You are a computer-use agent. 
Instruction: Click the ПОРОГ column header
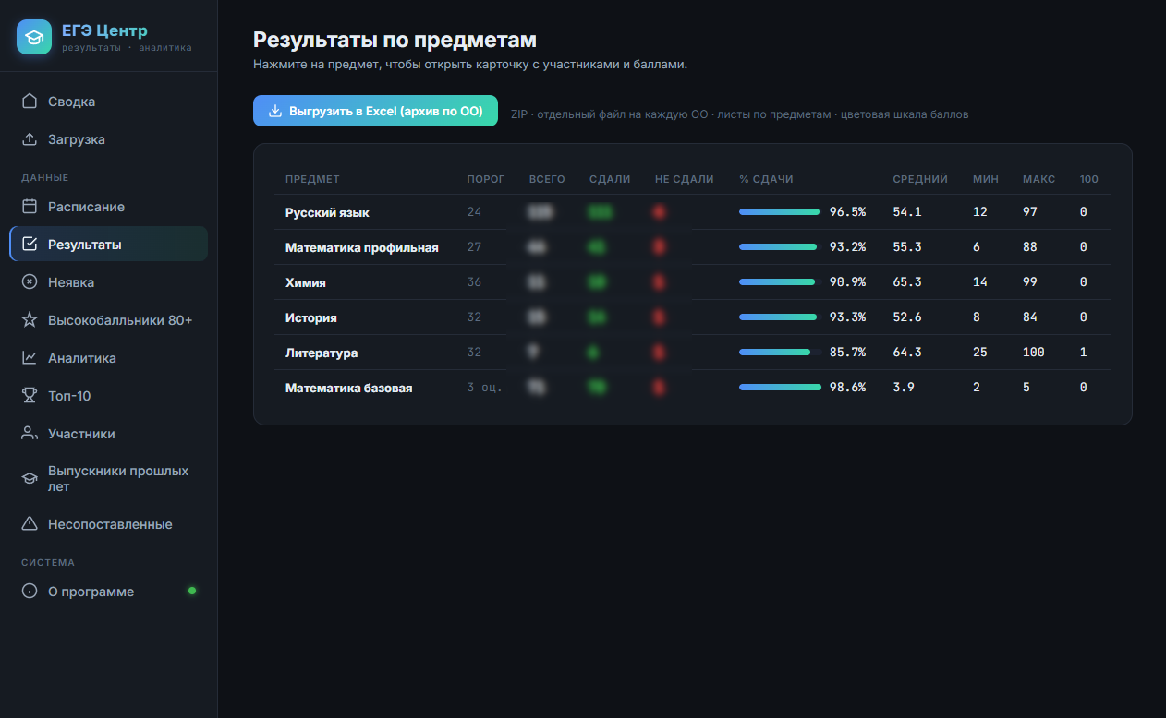coord(486,179)
